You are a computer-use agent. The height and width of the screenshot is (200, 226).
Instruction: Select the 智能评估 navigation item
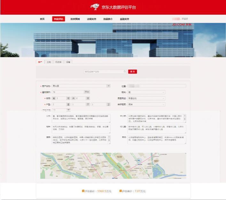[58, 19]
